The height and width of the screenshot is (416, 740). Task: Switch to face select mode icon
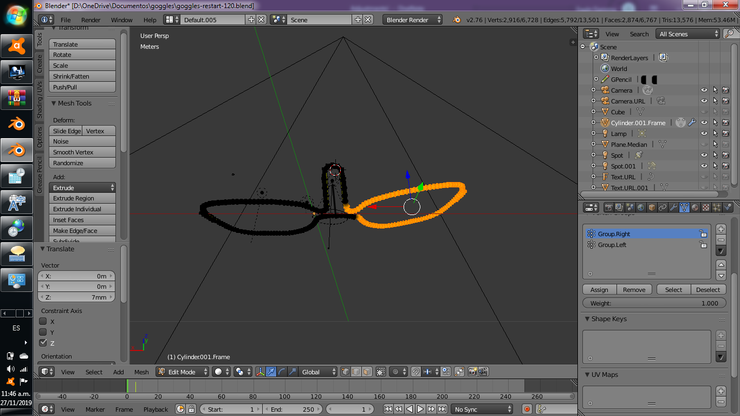point(367,372)
